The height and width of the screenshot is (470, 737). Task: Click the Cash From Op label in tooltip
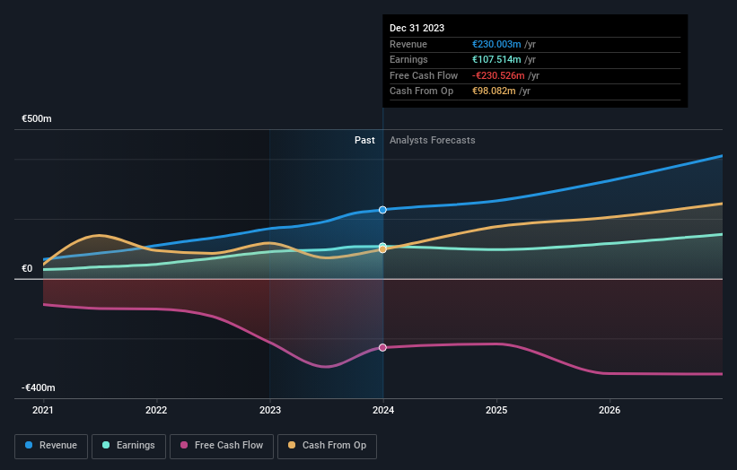point(422,91)
